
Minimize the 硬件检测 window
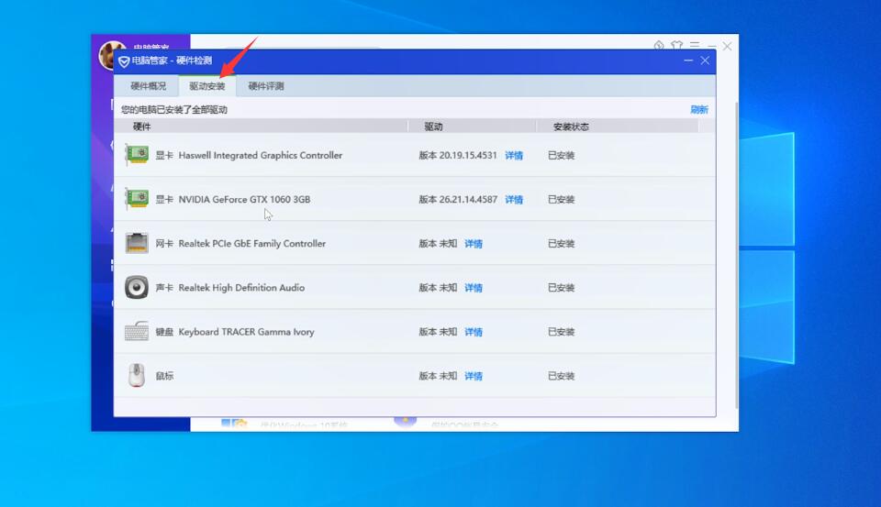[688, 61]
